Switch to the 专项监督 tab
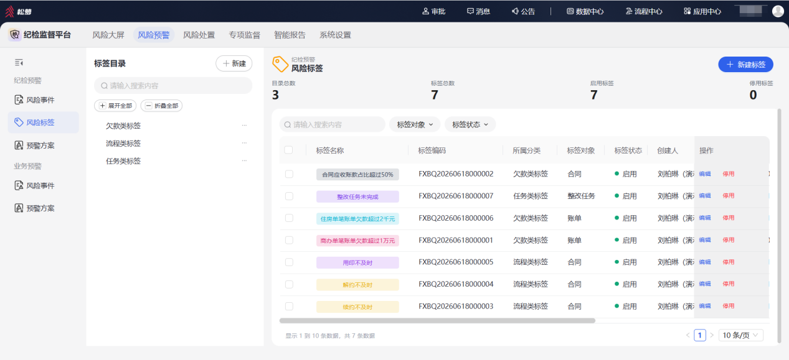 (x=245, y=35)
